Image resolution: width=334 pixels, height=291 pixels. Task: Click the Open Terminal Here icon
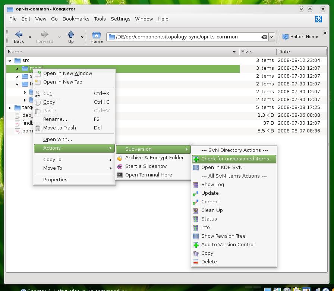point(120,175)
